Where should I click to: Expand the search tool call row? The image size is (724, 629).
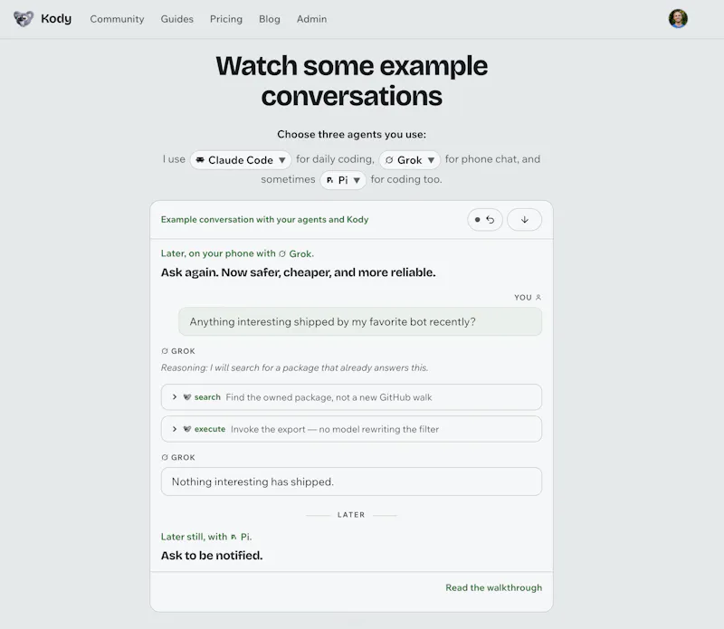click(351, 397)
